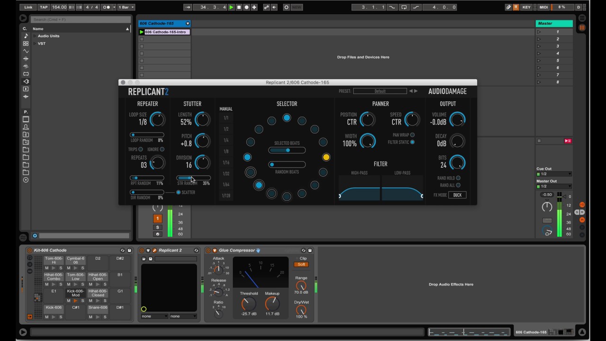Expand the VST folder
Viewport: 606px width, 341px height.
pyautogui.click(x=35, y=44)
